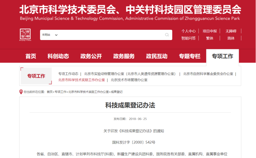The height and width of the screenshot is (158, 256).
Task: Click document number 国科发计字〔2000〕542号
Action: (134, 142)
